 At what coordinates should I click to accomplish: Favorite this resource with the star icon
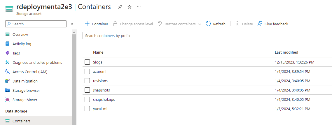pyautogui.click(x=130, y=7)
